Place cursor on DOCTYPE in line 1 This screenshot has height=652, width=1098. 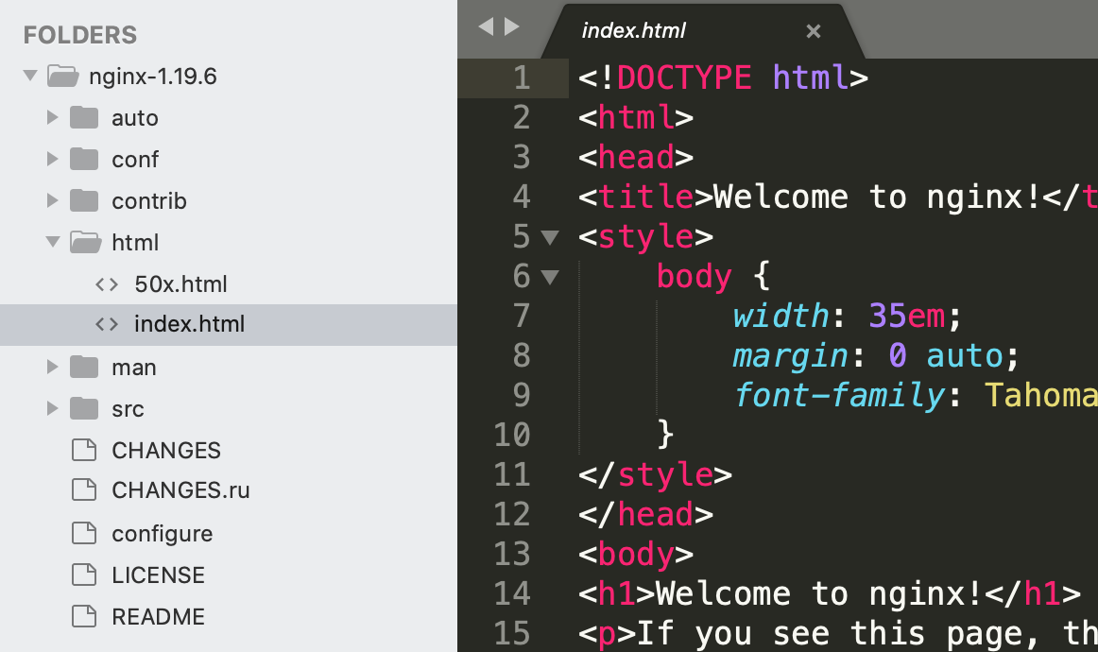coord(684,77)
